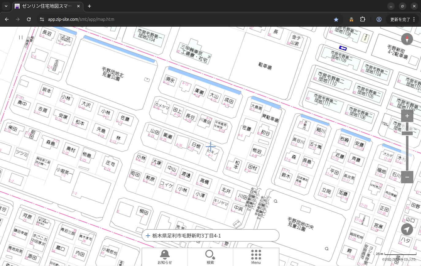The image size is (421, 266).
Task: Click the 岩崎 house label
Action: (344, 140)
